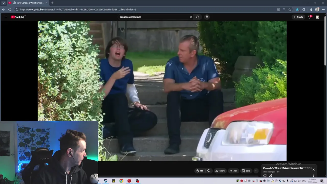327x184 pixels.
Task: Open the YouTube guide hamburger menu
Action: coord(6,17)
